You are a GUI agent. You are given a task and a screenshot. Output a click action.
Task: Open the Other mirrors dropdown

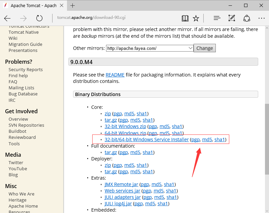pyautogui.click(x=150, y=48)
